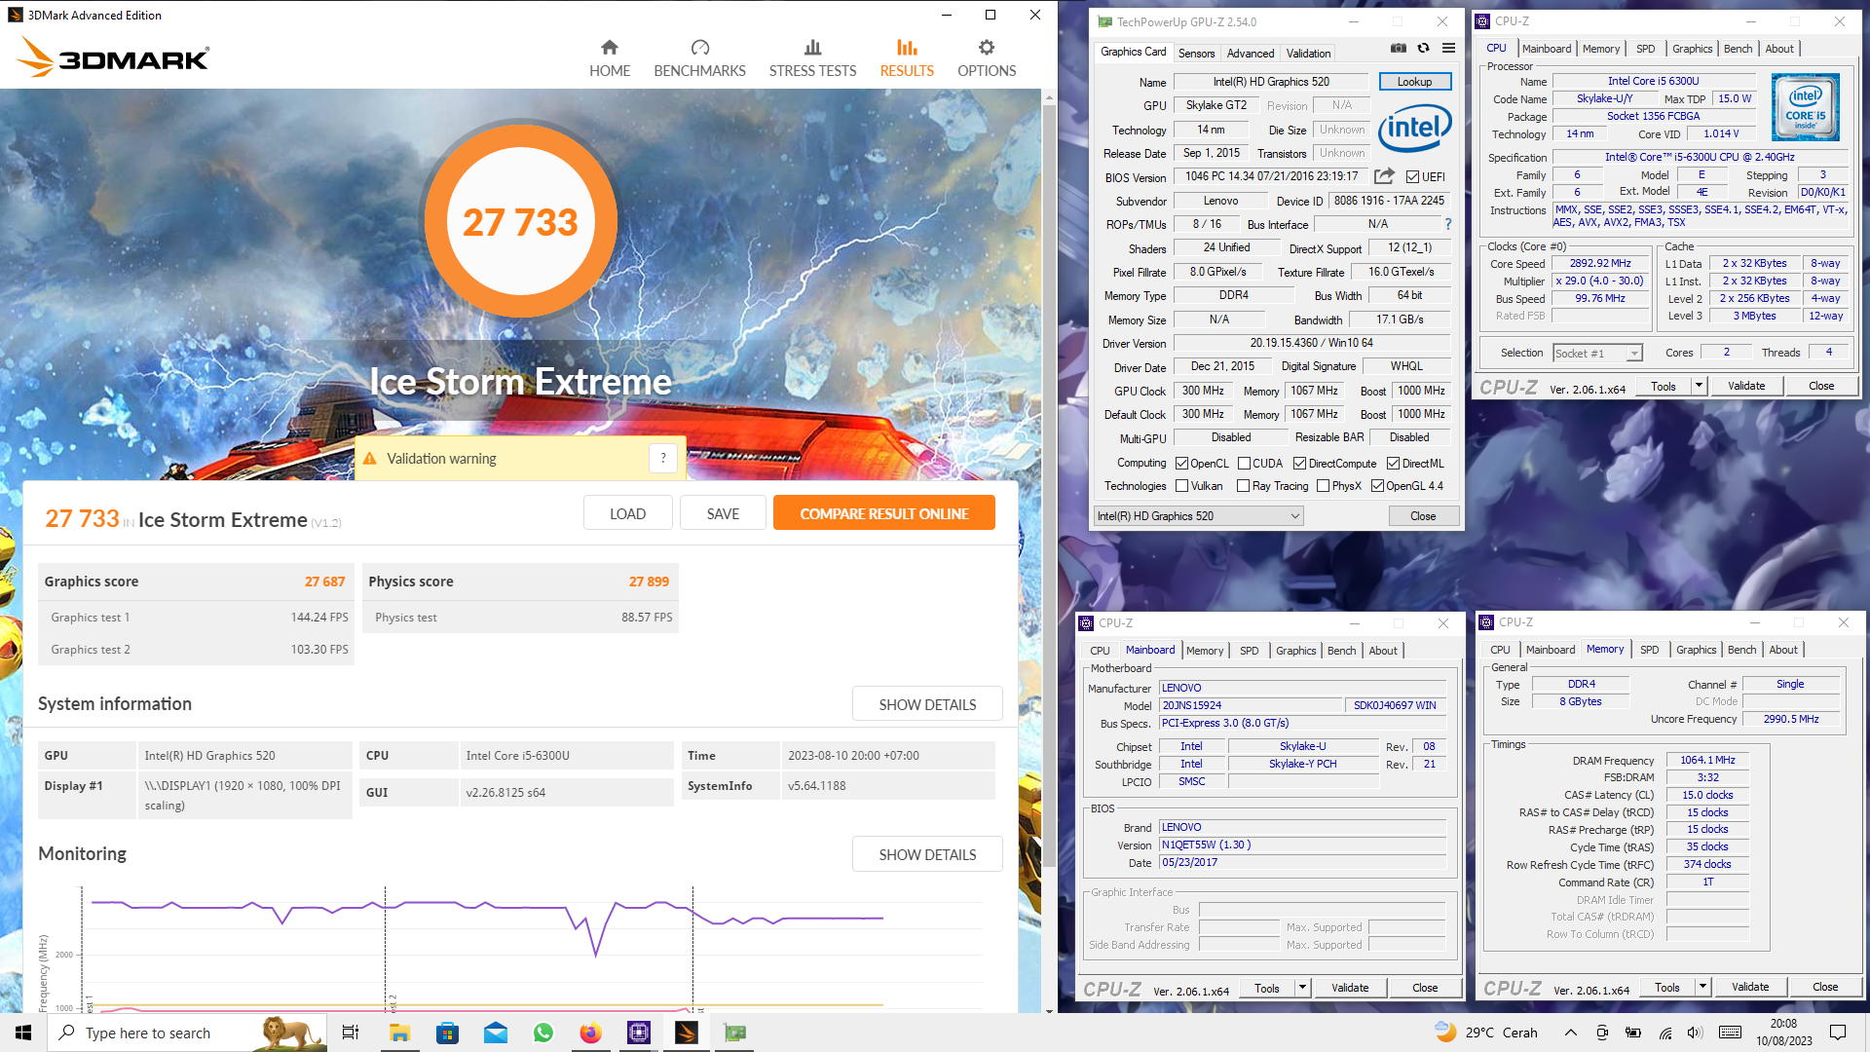1870x1052 pixels.
Task: Click Validate in CPU-Z CPU window
Action: (x=1745, y=386)
